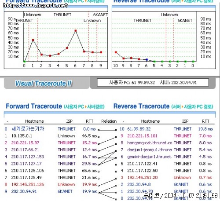Screen dimensions: 220x201
Task: Click the Visual Traceroute II logo
Action: 44,84
